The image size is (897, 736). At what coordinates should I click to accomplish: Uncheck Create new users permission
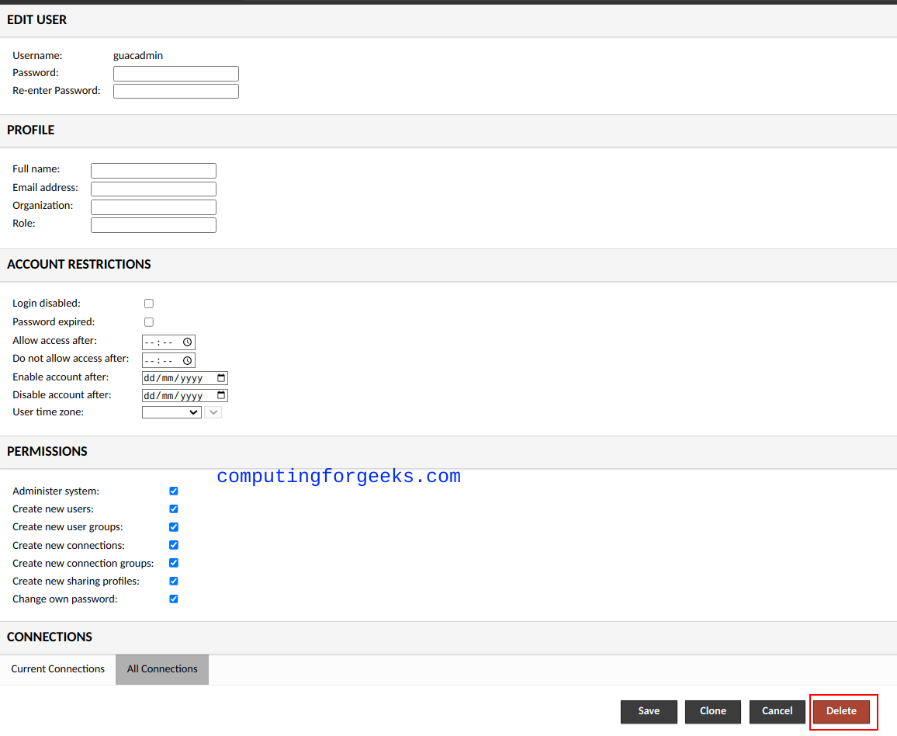[174, 509]
